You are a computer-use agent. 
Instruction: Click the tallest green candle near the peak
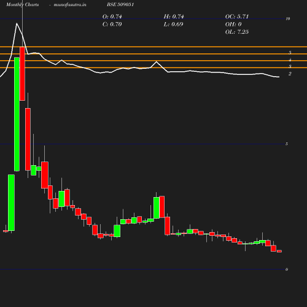(17, 114)
